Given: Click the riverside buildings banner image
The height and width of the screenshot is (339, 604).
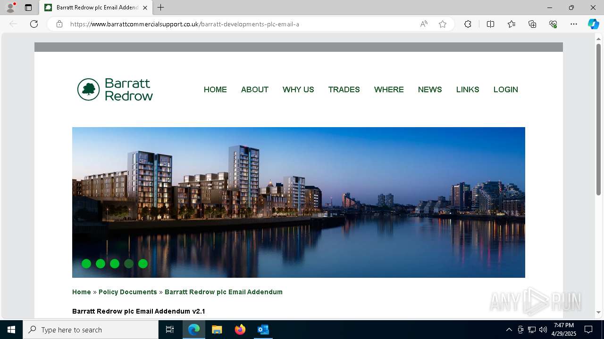Looking at the screenshot, I should point(299,202).
